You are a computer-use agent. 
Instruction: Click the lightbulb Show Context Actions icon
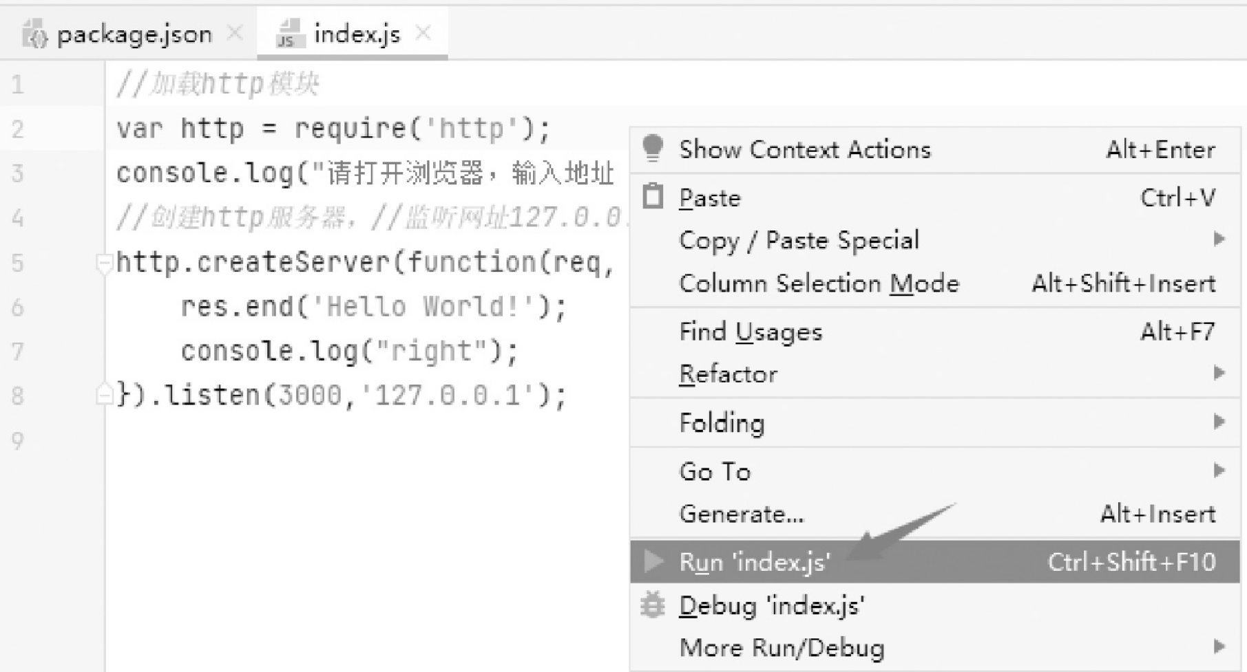[652, 148]
